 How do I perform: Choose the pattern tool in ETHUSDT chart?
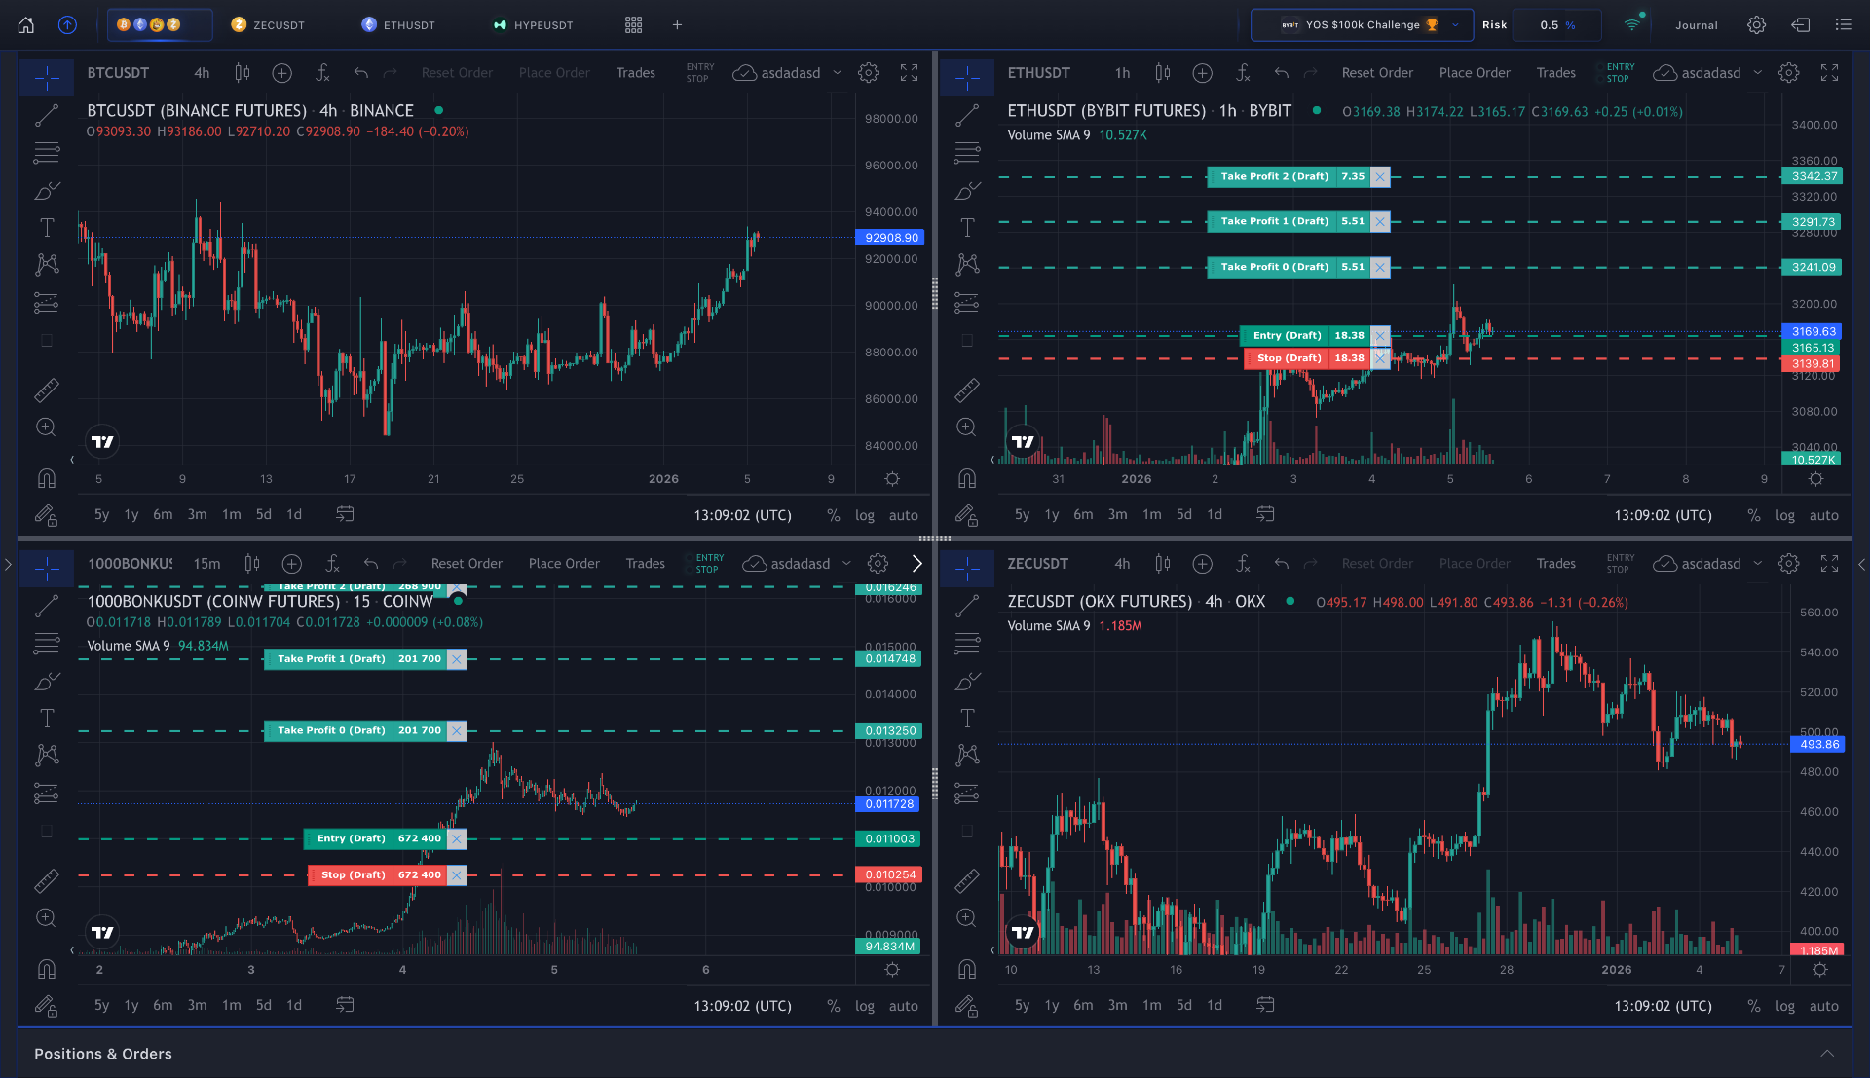click(967, 264)
